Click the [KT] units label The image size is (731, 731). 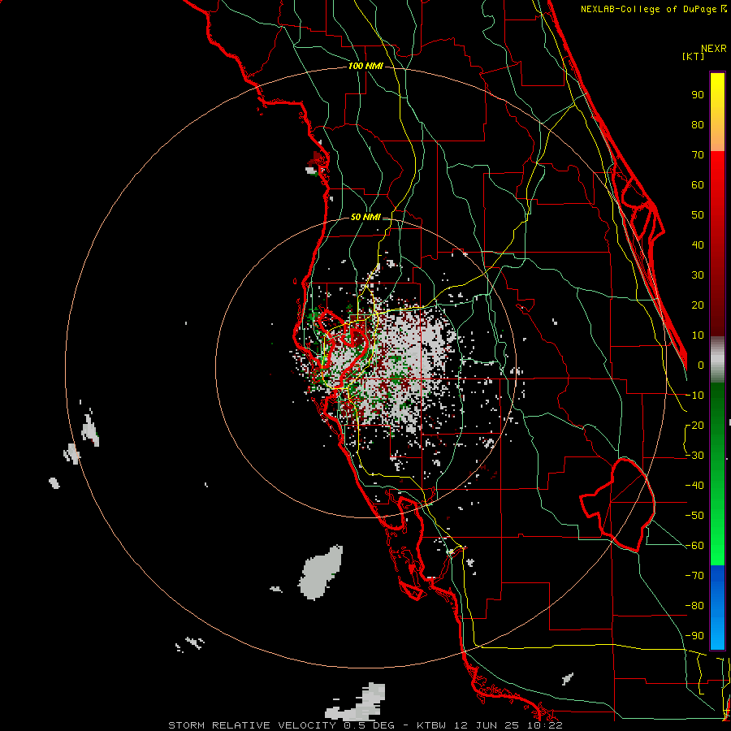tap(693, 56)
